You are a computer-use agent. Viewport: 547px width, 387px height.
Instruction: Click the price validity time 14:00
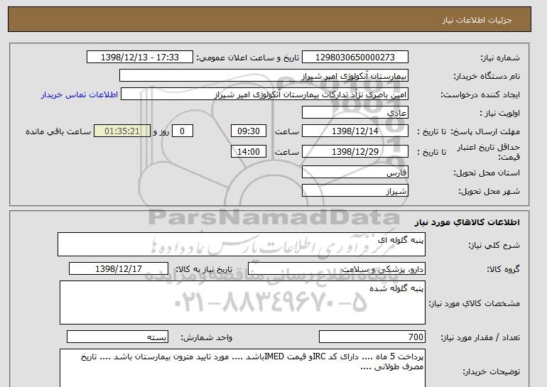pos(249,152)
